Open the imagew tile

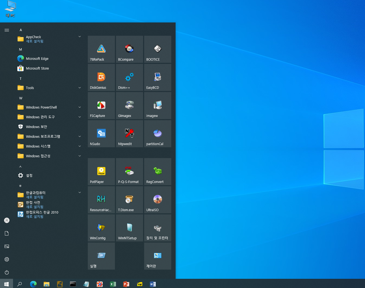click(x=158, y=106)
